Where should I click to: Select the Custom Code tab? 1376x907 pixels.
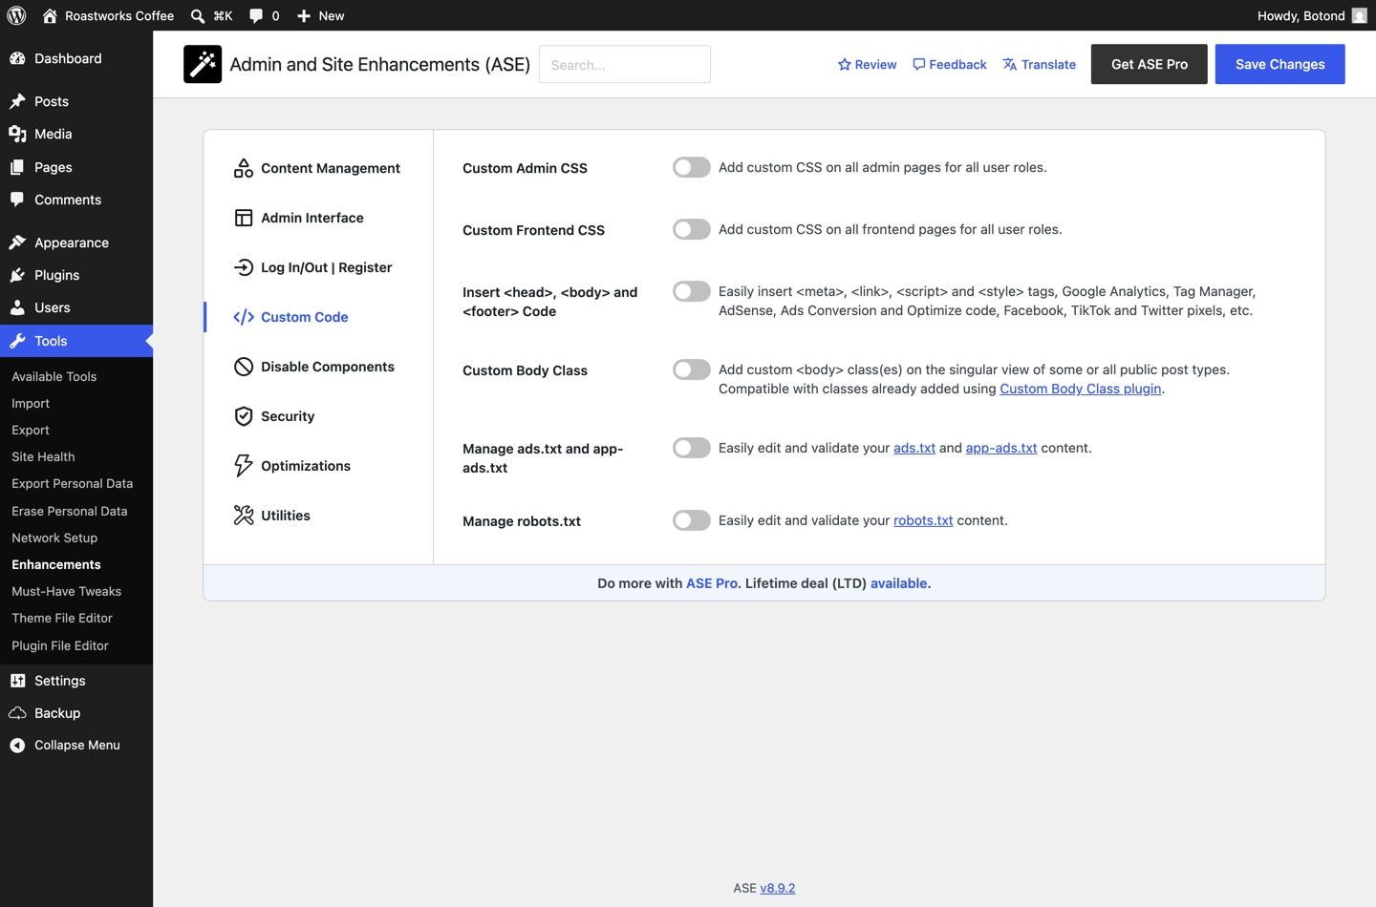(x=318, y=317)
